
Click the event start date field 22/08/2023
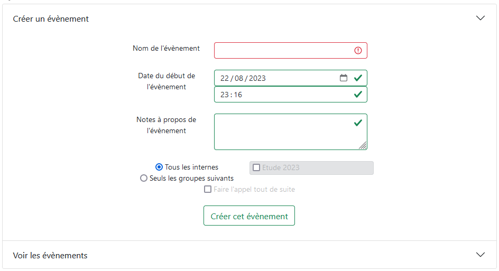(291, 78)
